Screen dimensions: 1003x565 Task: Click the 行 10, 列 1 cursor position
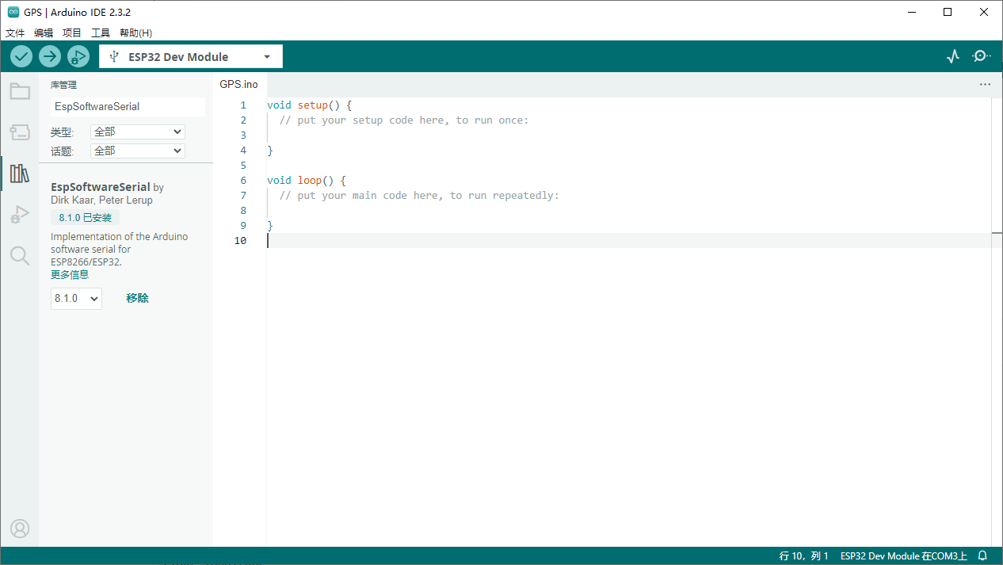[803, 556]
